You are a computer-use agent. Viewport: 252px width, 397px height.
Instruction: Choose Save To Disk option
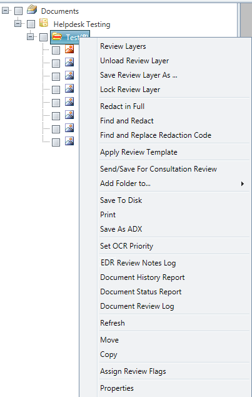click(x=121, y=200)
